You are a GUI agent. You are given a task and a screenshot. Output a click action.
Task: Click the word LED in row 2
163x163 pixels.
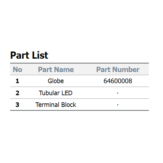tap(67, 93)
